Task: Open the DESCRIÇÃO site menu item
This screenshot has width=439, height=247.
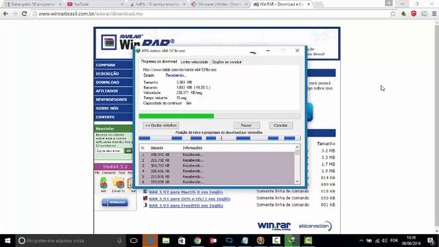Action: (x=113, y=73)
